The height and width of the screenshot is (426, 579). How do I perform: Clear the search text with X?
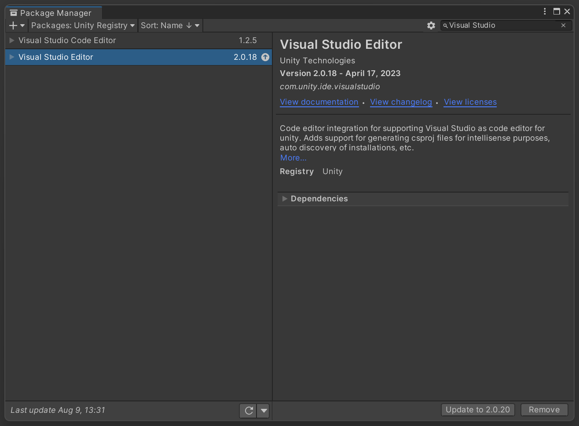[x=563, y=25]
